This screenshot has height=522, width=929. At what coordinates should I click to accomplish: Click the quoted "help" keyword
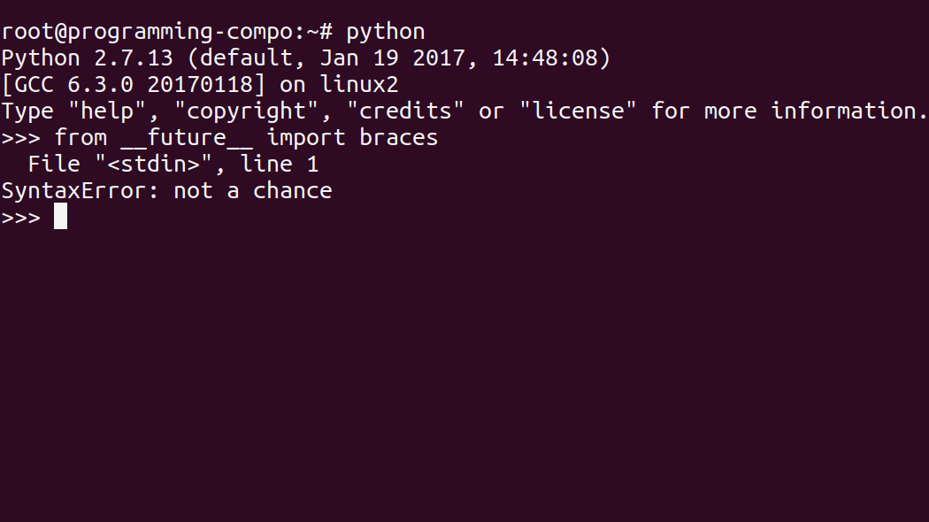107,111
